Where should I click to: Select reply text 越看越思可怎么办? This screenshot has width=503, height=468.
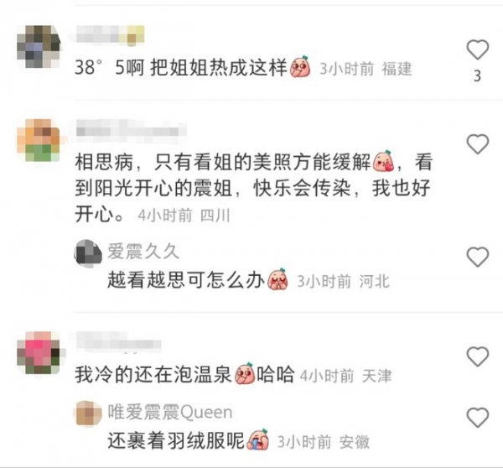coord(186,280)
